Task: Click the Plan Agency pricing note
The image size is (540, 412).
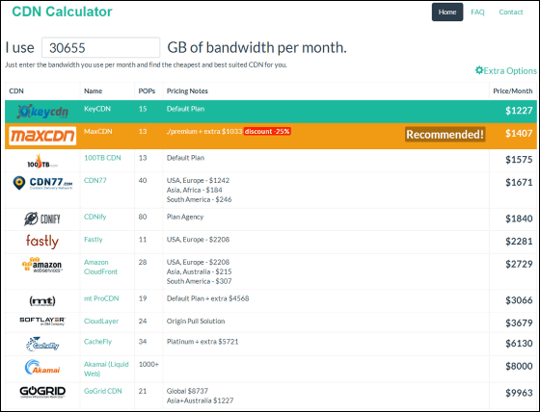Action: tap(185, 217)
